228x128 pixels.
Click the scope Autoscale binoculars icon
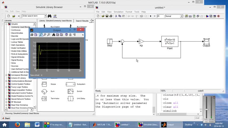(54, 35)
